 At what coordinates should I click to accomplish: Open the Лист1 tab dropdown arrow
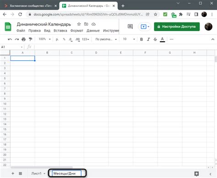[44, 173]
